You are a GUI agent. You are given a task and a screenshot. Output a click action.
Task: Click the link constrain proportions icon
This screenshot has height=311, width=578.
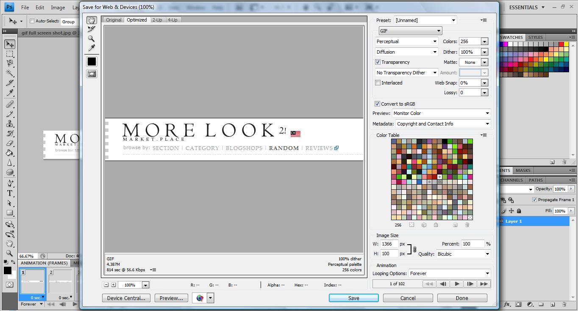(414, 249)
